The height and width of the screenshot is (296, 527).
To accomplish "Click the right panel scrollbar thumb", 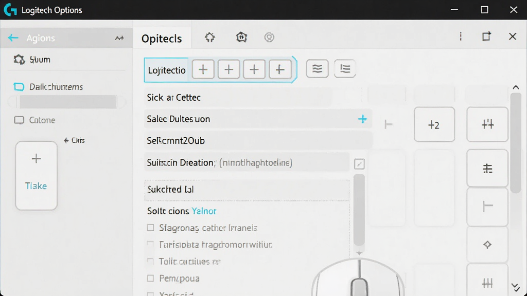I will coord(516,143).
